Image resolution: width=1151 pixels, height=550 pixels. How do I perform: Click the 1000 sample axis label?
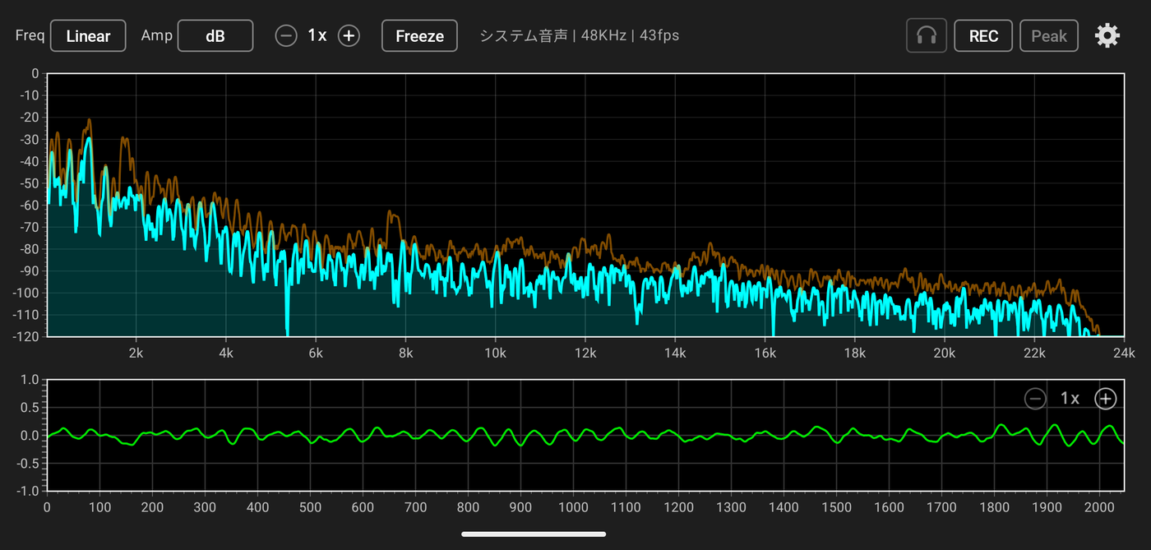573,507
